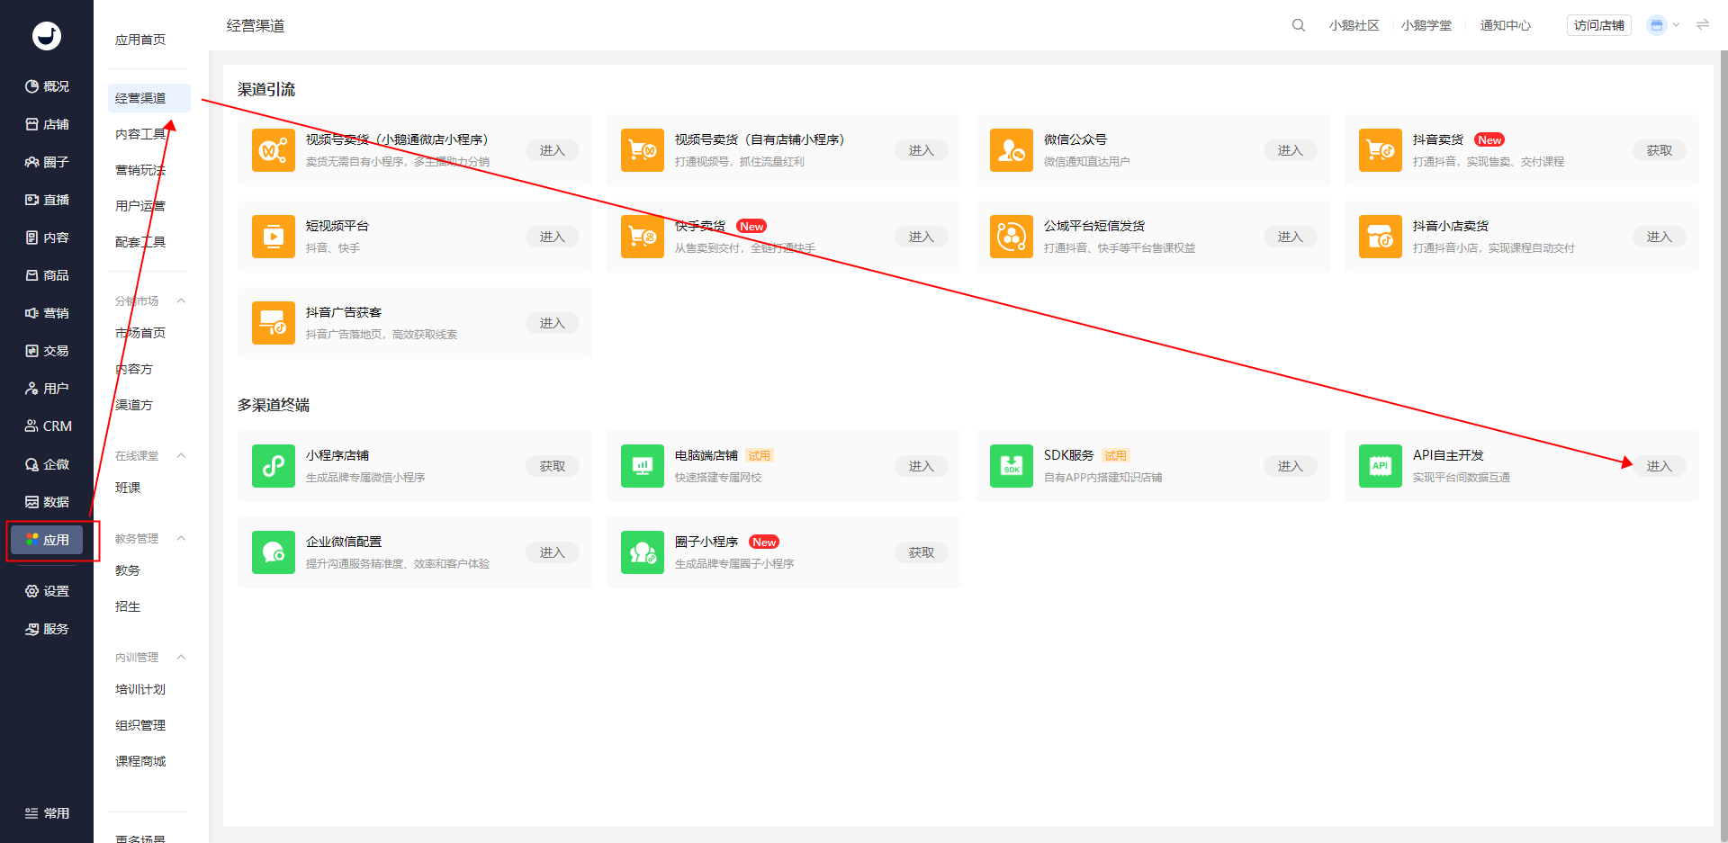Viewport: 1728px width, 843px height.
Task: Open 直播 in the dark sidebar
Action: coord(47,200)
